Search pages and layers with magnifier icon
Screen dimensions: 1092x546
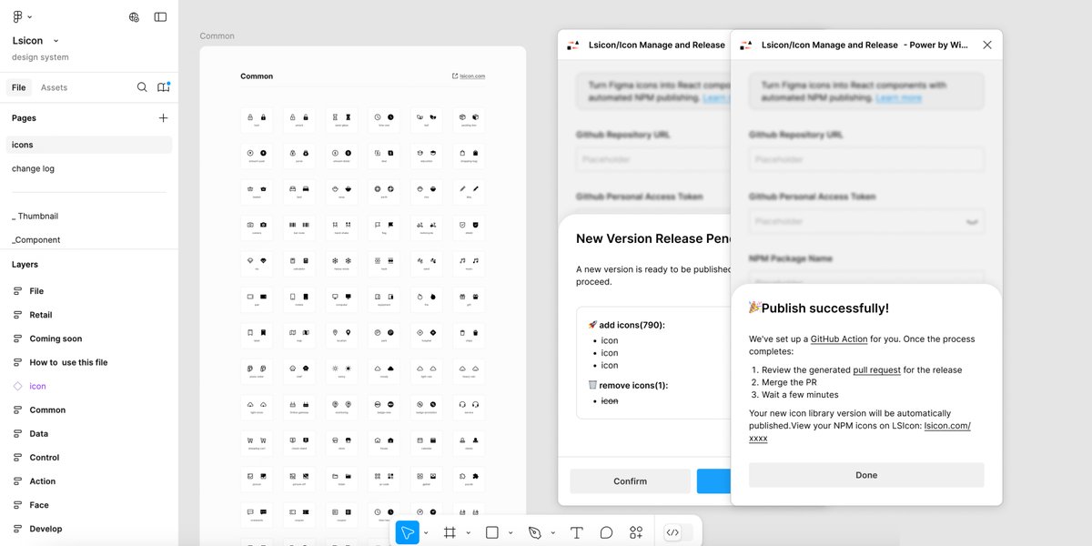tap(142, 87)
